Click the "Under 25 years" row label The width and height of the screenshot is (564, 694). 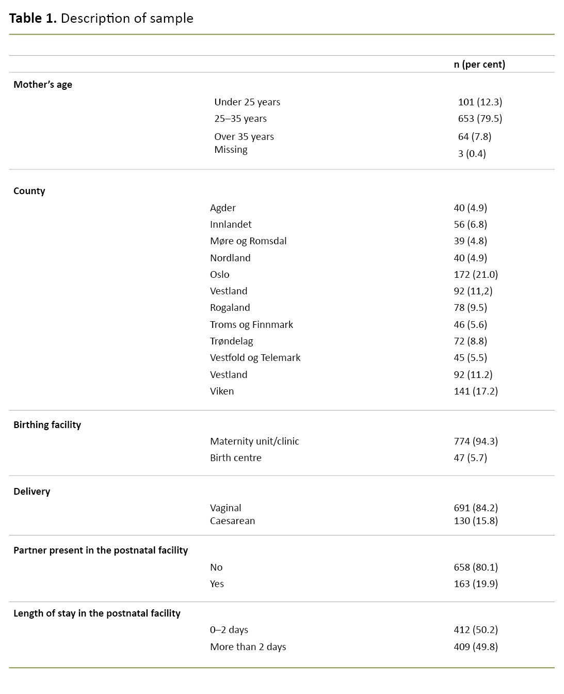[247, 102]
